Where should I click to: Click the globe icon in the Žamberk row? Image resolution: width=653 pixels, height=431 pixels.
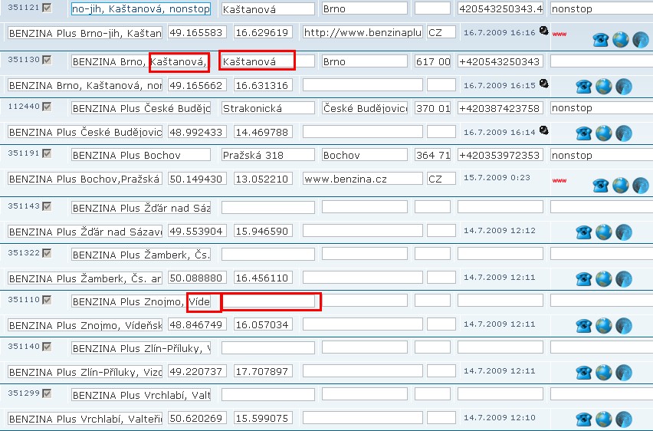click(604, 279)
